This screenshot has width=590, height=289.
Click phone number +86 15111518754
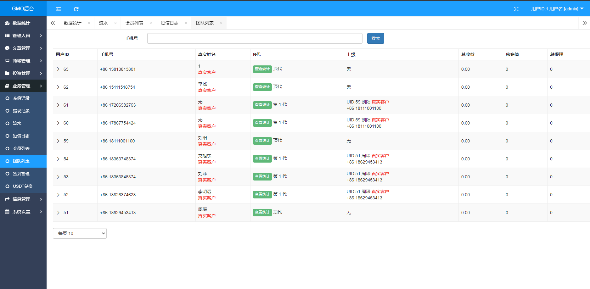tap(117, 87)
